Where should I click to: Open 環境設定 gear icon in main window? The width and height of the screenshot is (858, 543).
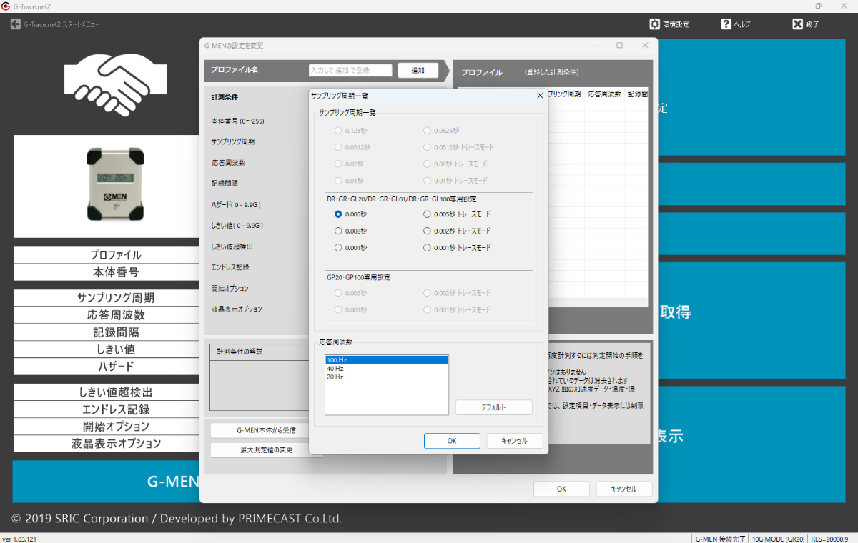(x=654, y=24)
